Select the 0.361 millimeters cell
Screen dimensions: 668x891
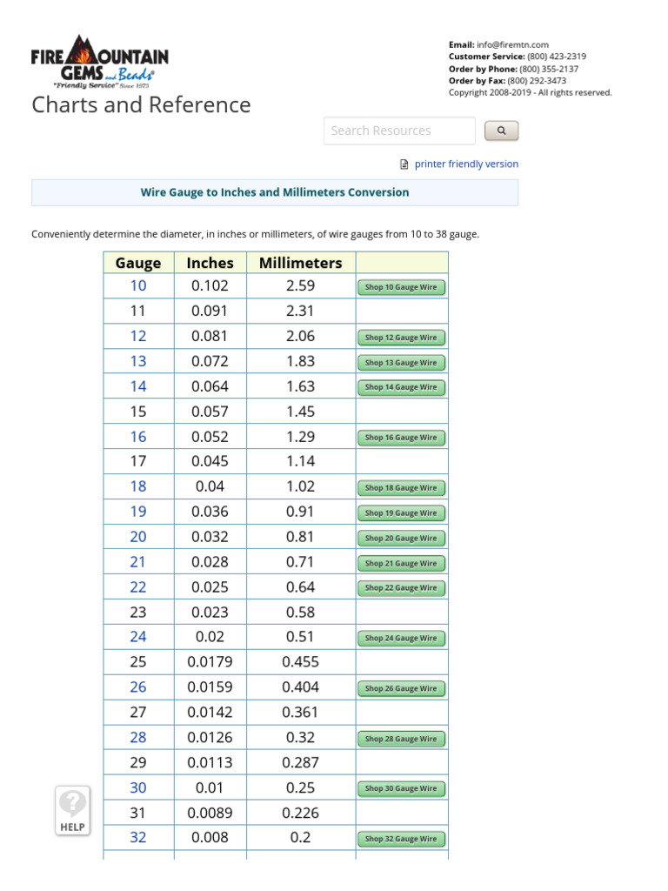[x=300, y=712]
